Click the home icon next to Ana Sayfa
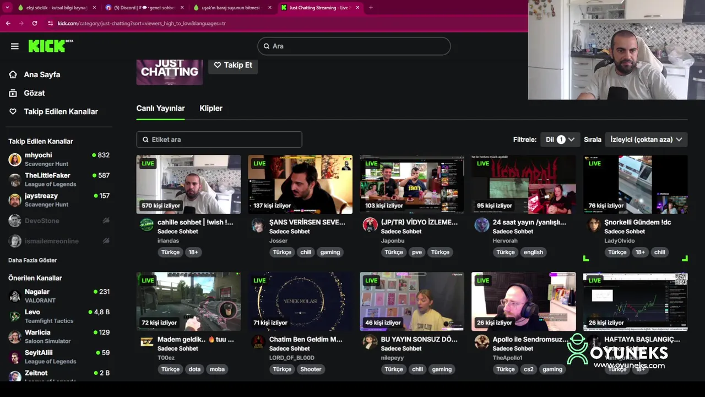Image resolution: width=705 pixels, height=397 pixels. pyautogui.click(x=13, y=74)
